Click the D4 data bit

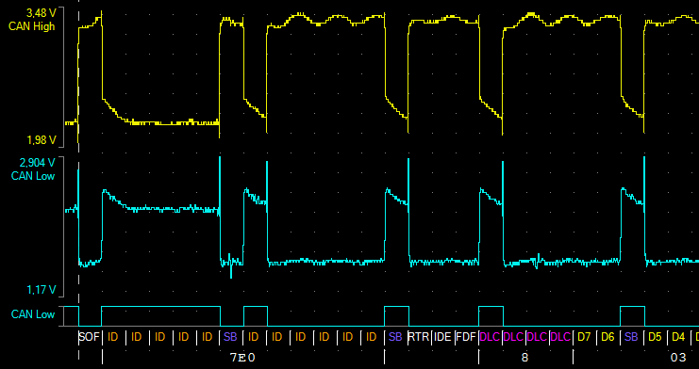[678, 337]
